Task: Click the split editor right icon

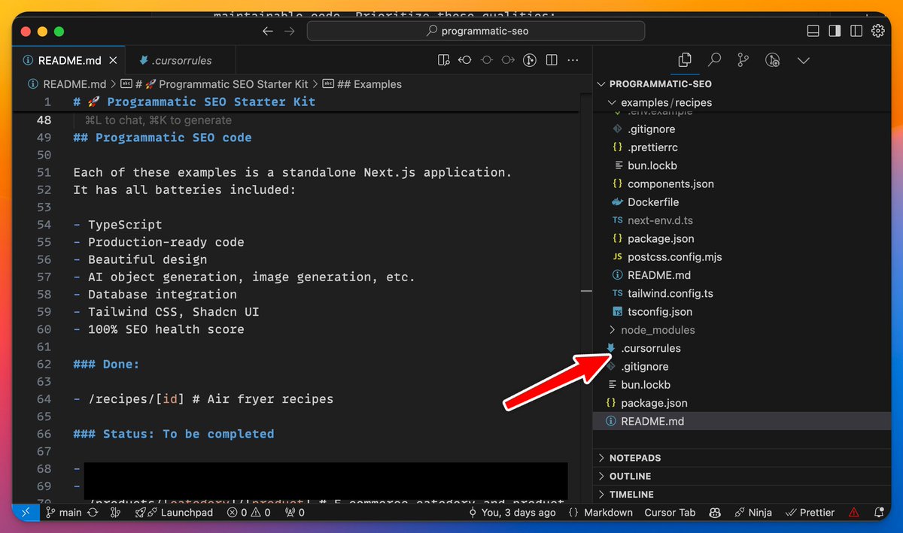Action: click(552, 60)
